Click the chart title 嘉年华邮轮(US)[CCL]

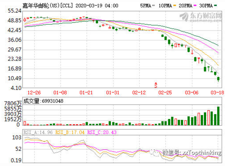point(47,6)
